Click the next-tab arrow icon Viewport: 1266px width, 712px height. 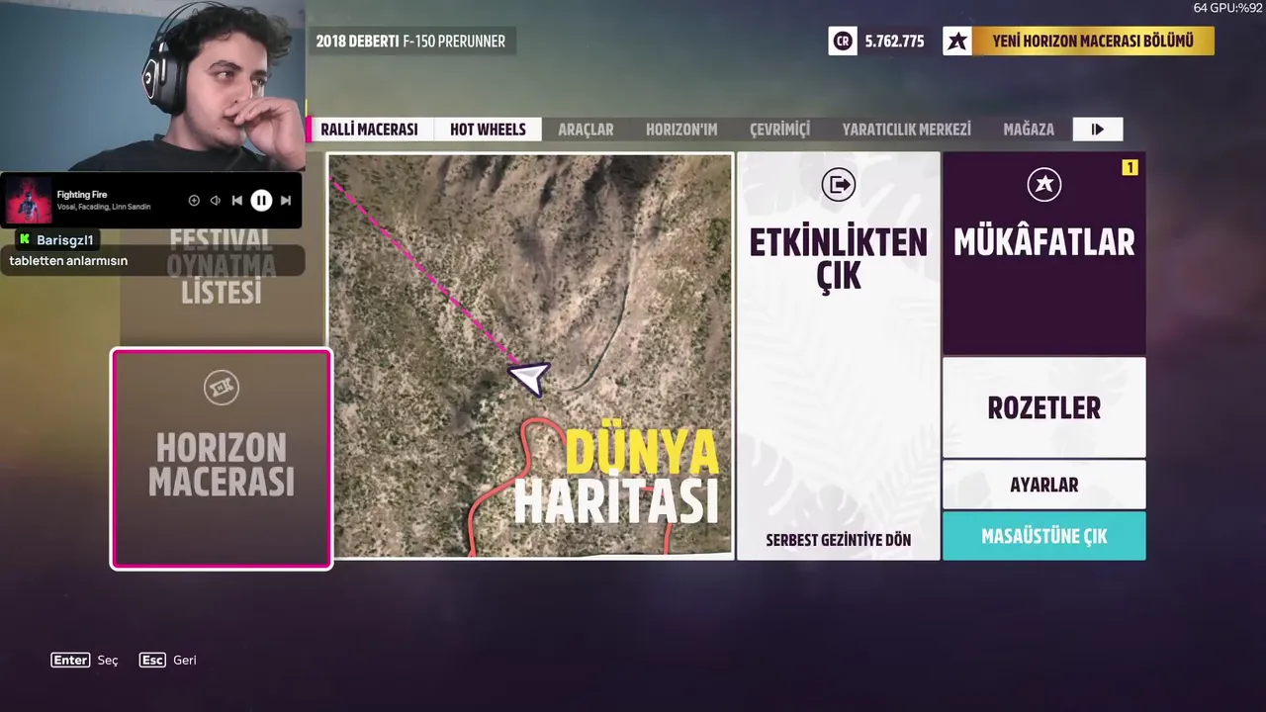click(x=1098, y=130)
